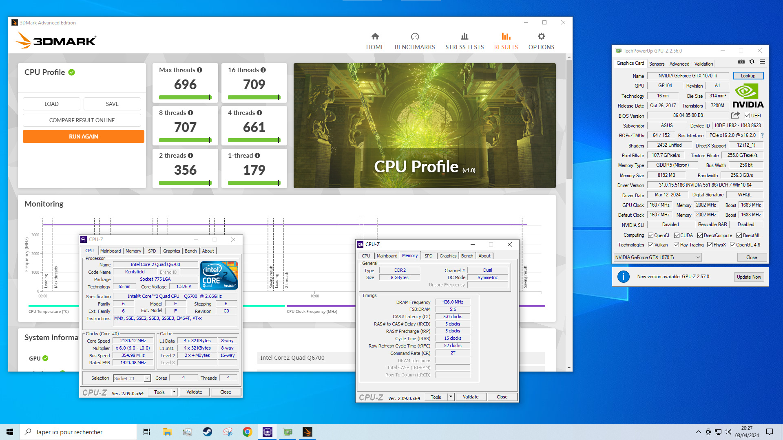Open the Socket #1 selection dropdown in CPU-Z
The height and width of the screenshot is (440, 783).
[x=132, y=378]
